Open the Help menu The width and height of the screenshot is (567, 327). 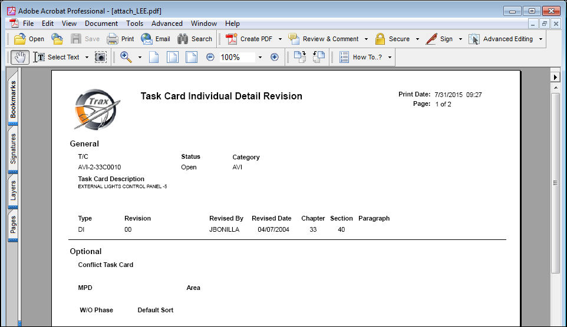point(232,24)
